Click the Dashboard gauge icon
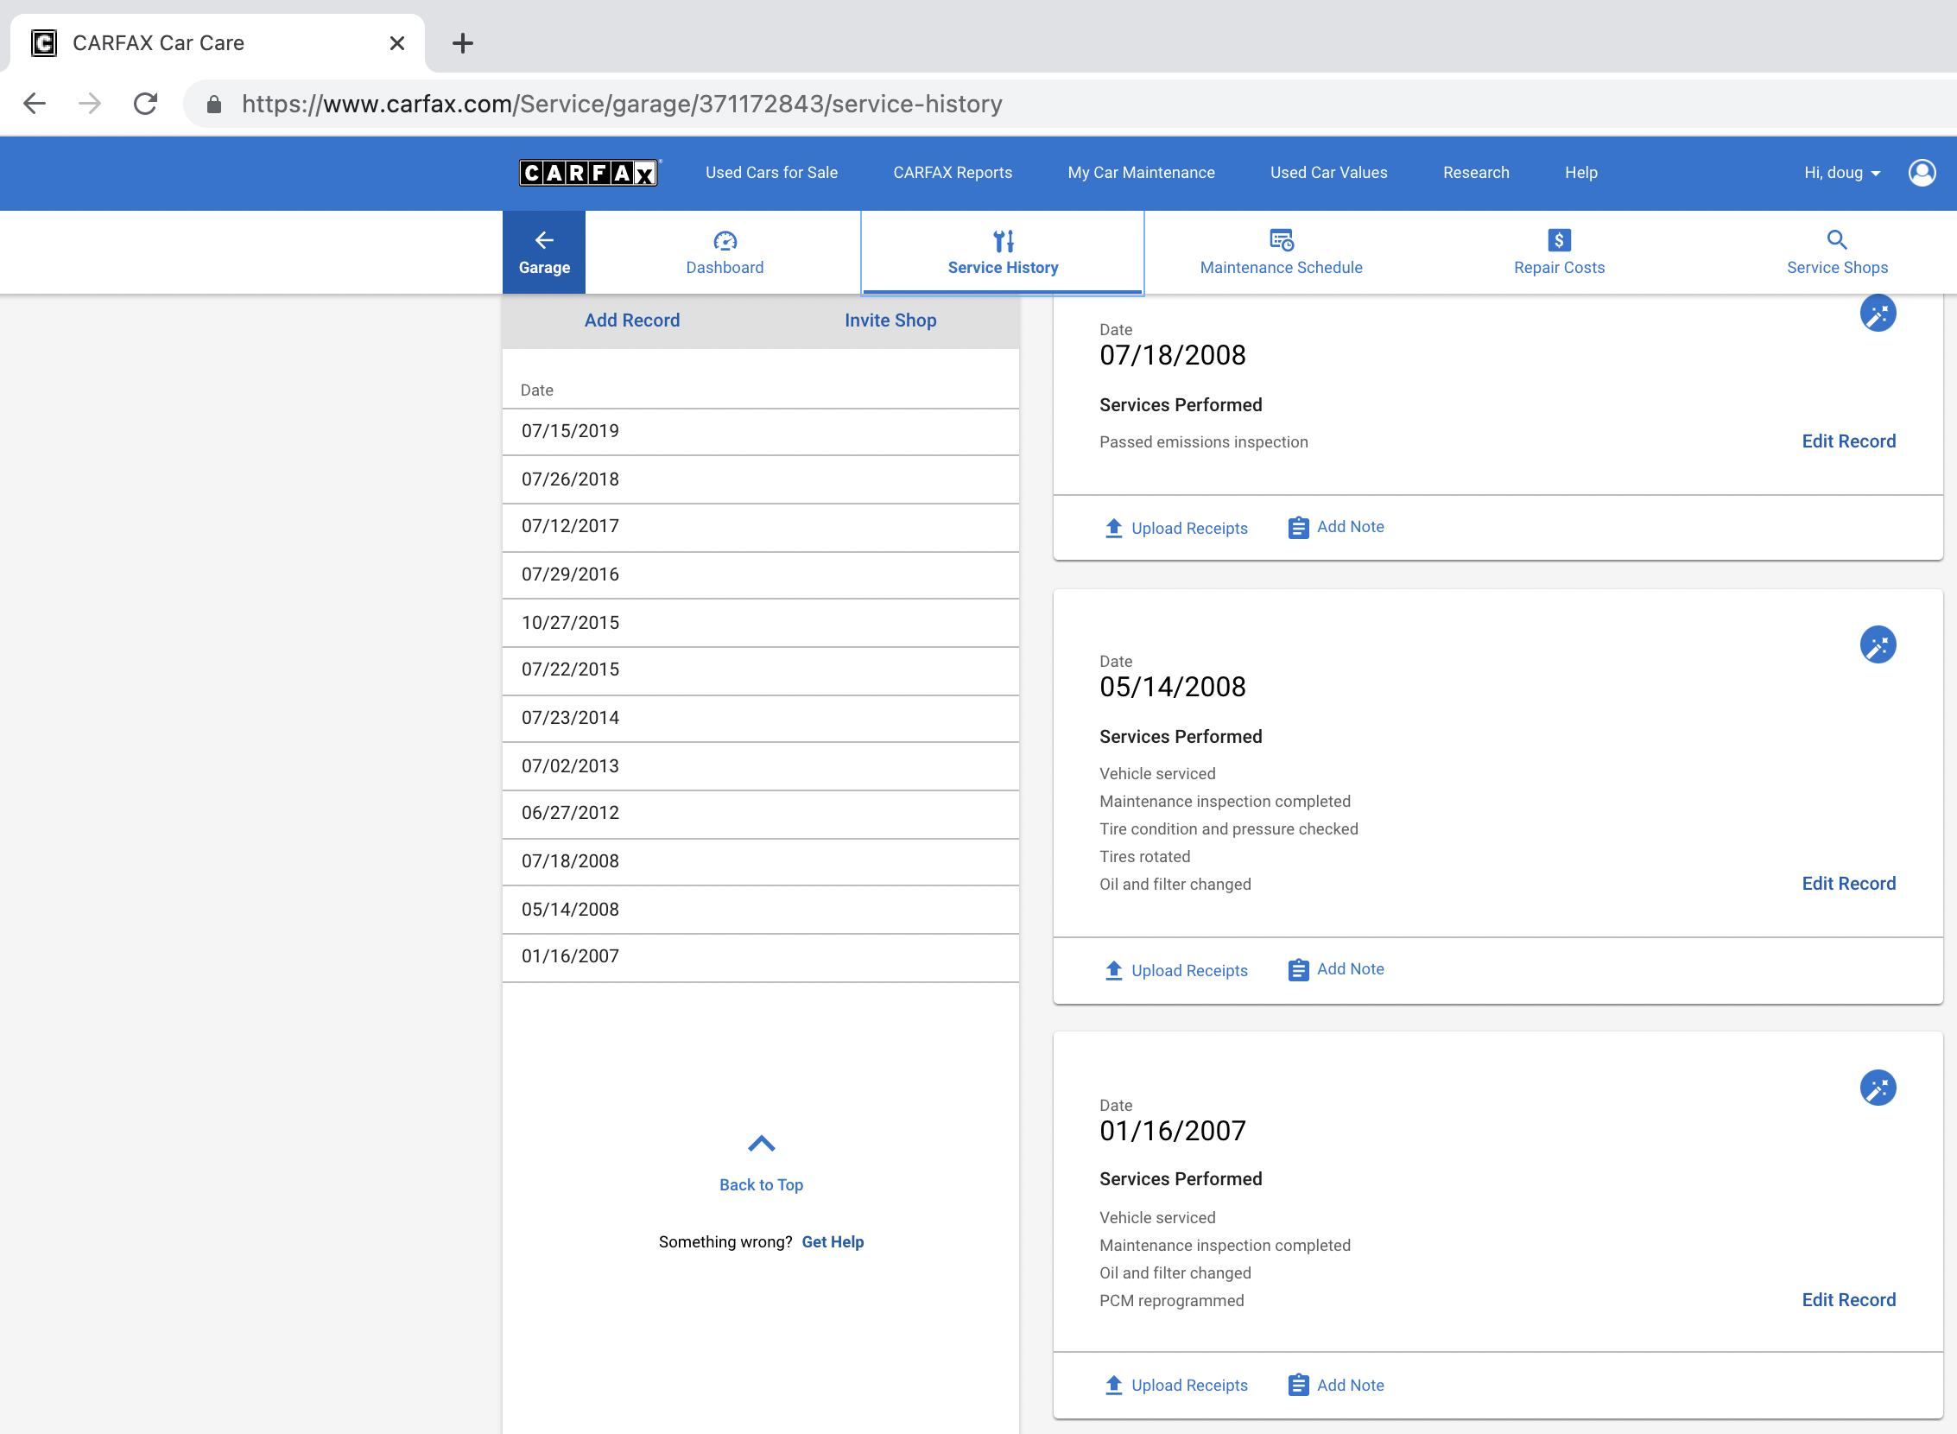Viewport: 1957px width, 1434px height. 725,240
